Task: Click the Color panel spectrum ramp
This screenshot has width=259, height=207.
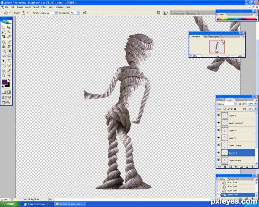Action: pyautogui.click(x=237, y=19)
